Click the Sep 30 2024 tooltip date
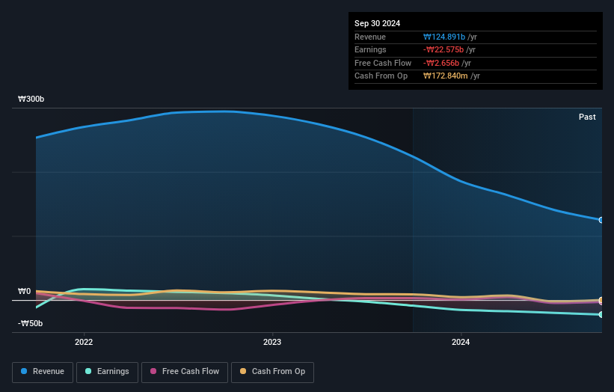The image size is (614, 392). (377, 23)
